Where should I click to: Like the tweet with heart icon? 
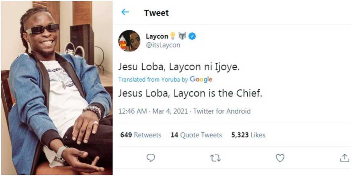280,158
